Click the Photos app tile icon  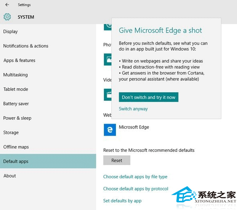point(108,59)
